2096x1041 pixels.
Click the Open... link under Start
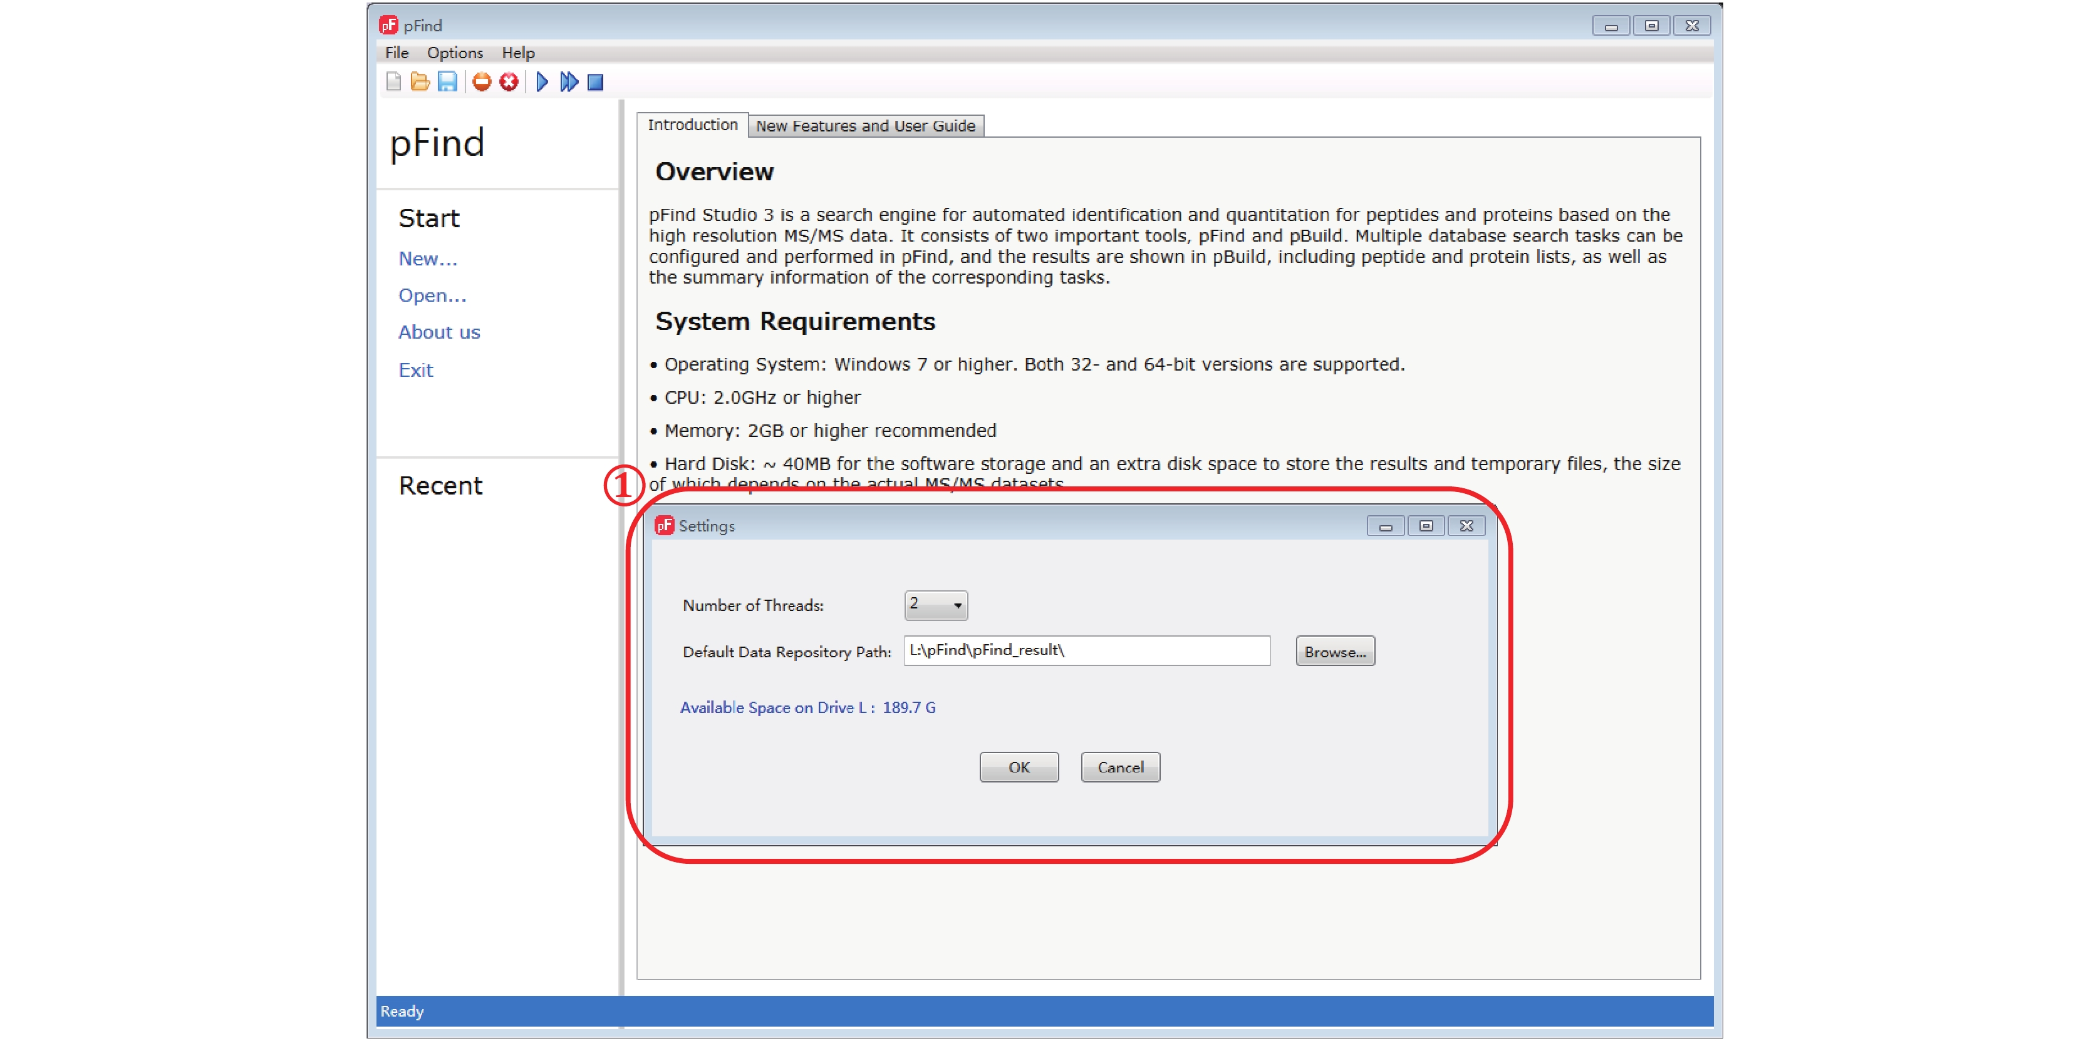(x=432, y=295)
